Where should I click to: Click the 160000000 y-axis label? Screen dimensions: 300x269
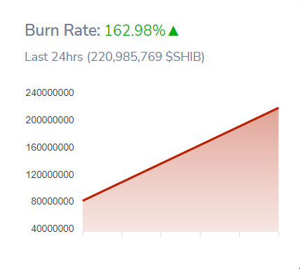click(50, 147)
